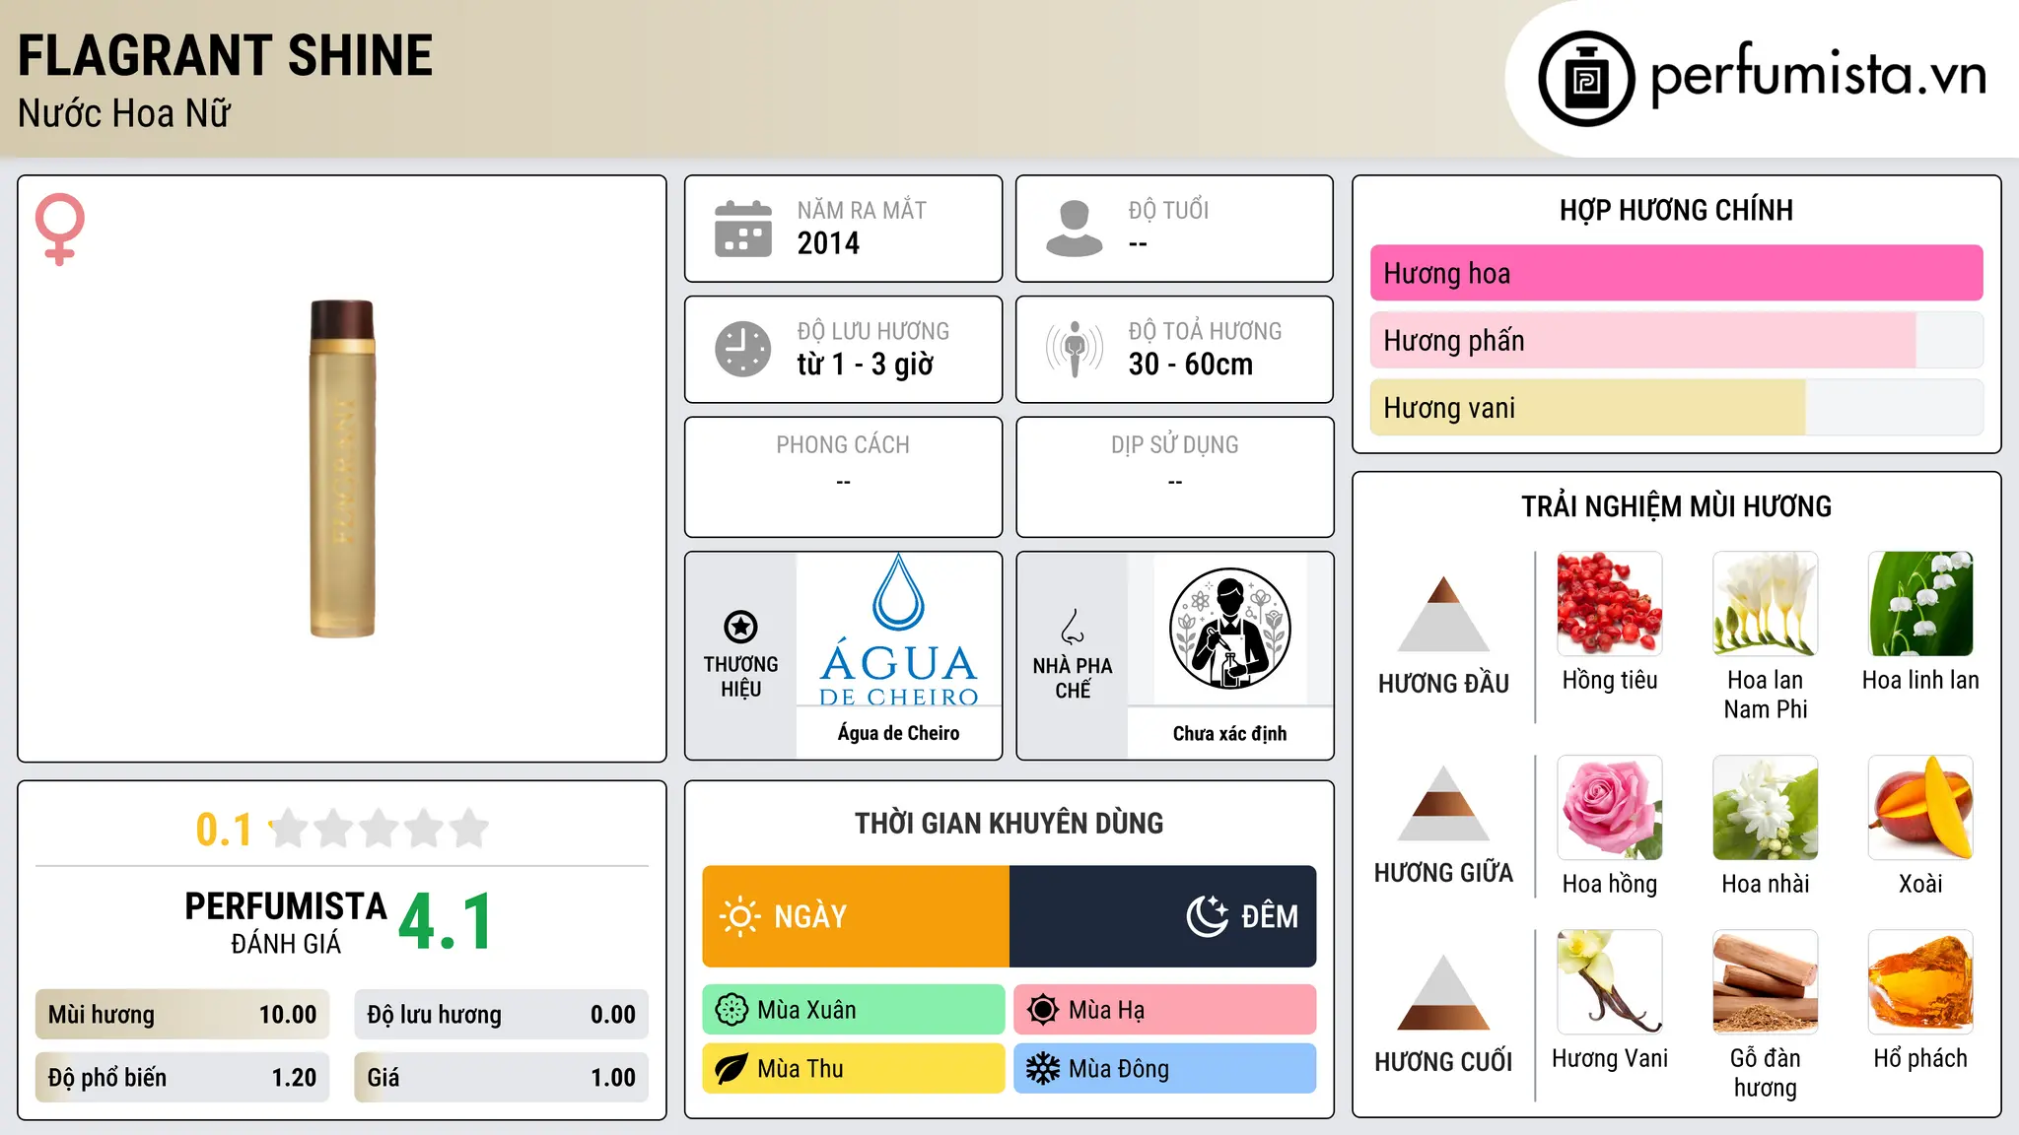Click the perfumista.vn site name
Viewport: 2019px width, 1135px height.
[x=1818, y=75]
